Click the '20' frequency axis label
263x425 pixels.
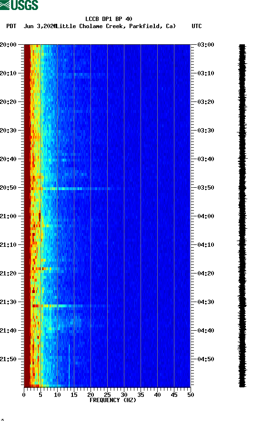pos(91,395)
